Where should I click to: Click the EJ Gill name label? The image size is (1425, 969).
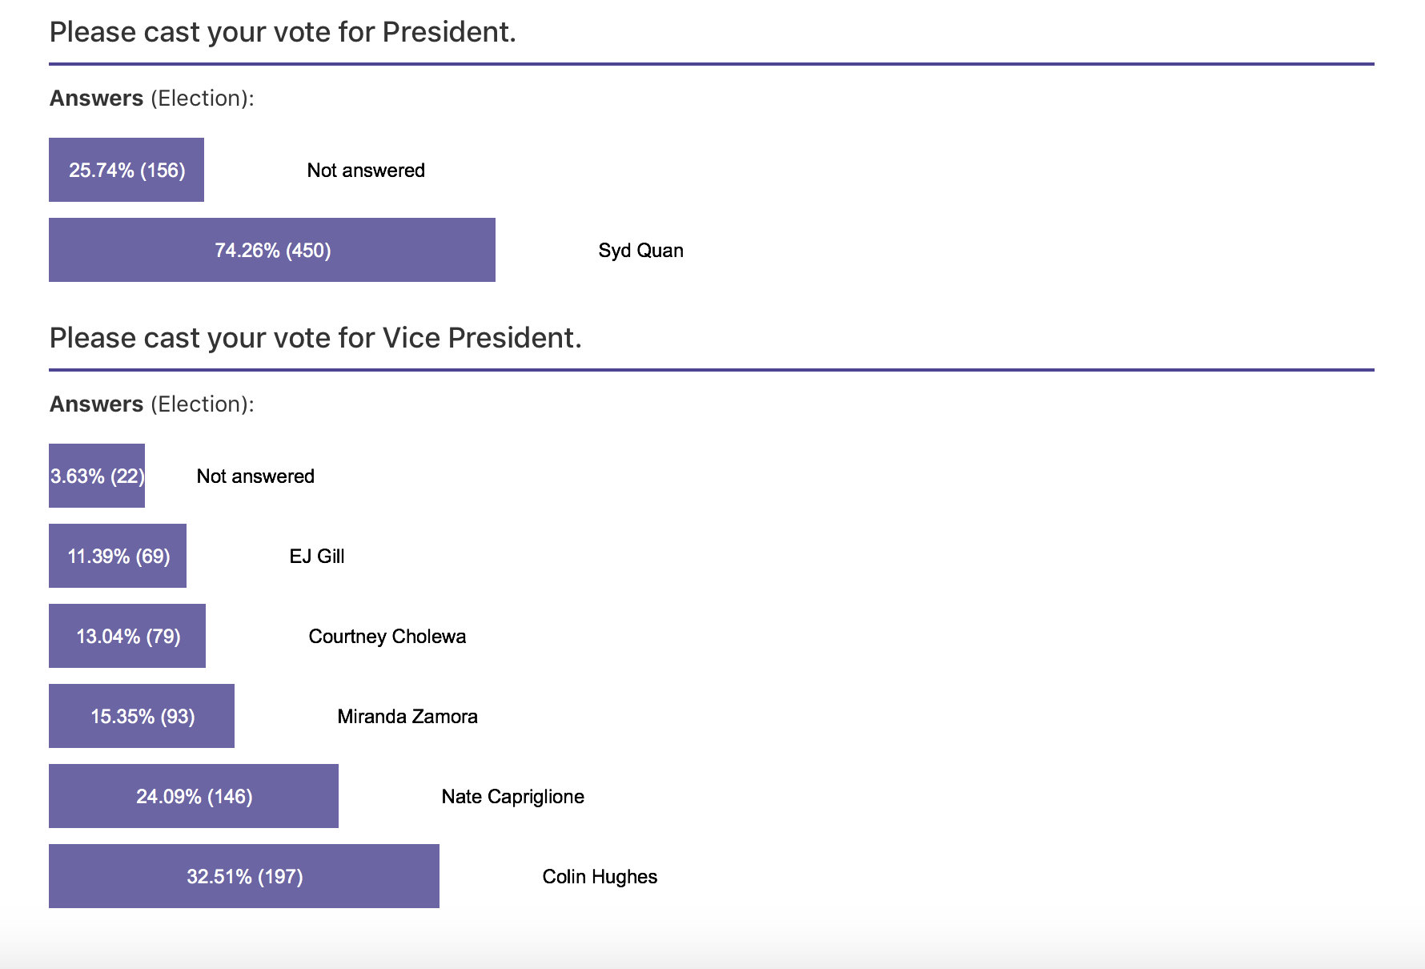click(x=316, y=557)
